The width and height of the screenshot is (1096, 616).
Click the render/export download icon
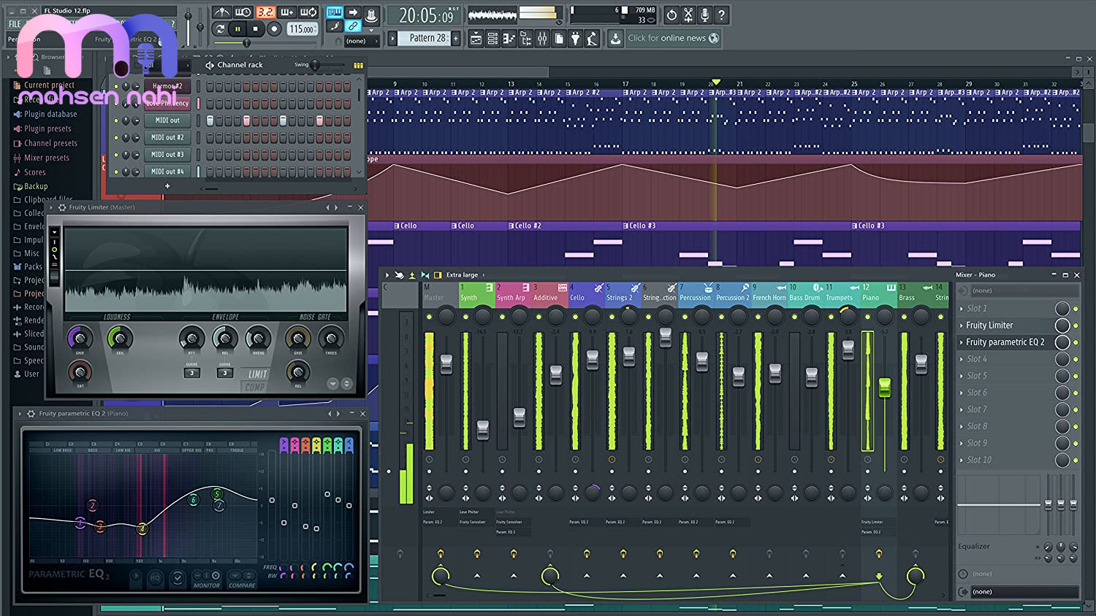[615, 39]
